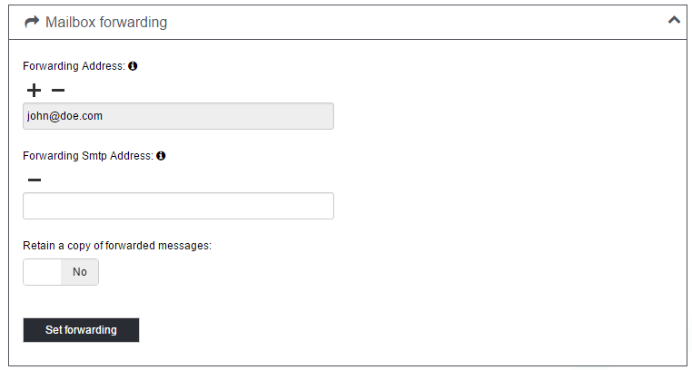The width and height of the screenshot is (692, 370).
Task: Click the "Retain a copy of forwarded messages:" label
Action: pyautogui.click(x=116, y=245)
